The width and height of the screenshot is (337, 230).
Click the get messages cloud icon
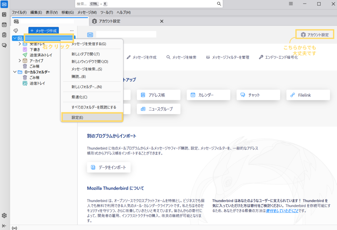pos(15,31)
